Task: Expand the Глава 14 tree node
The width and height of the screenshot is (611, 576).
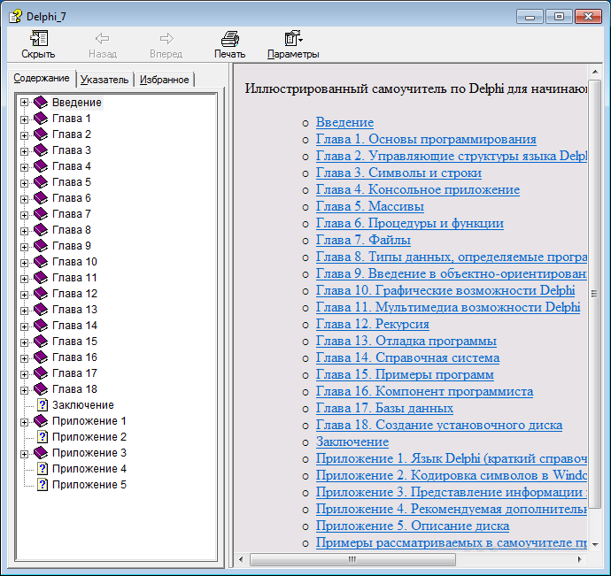Action: [24, 326]
